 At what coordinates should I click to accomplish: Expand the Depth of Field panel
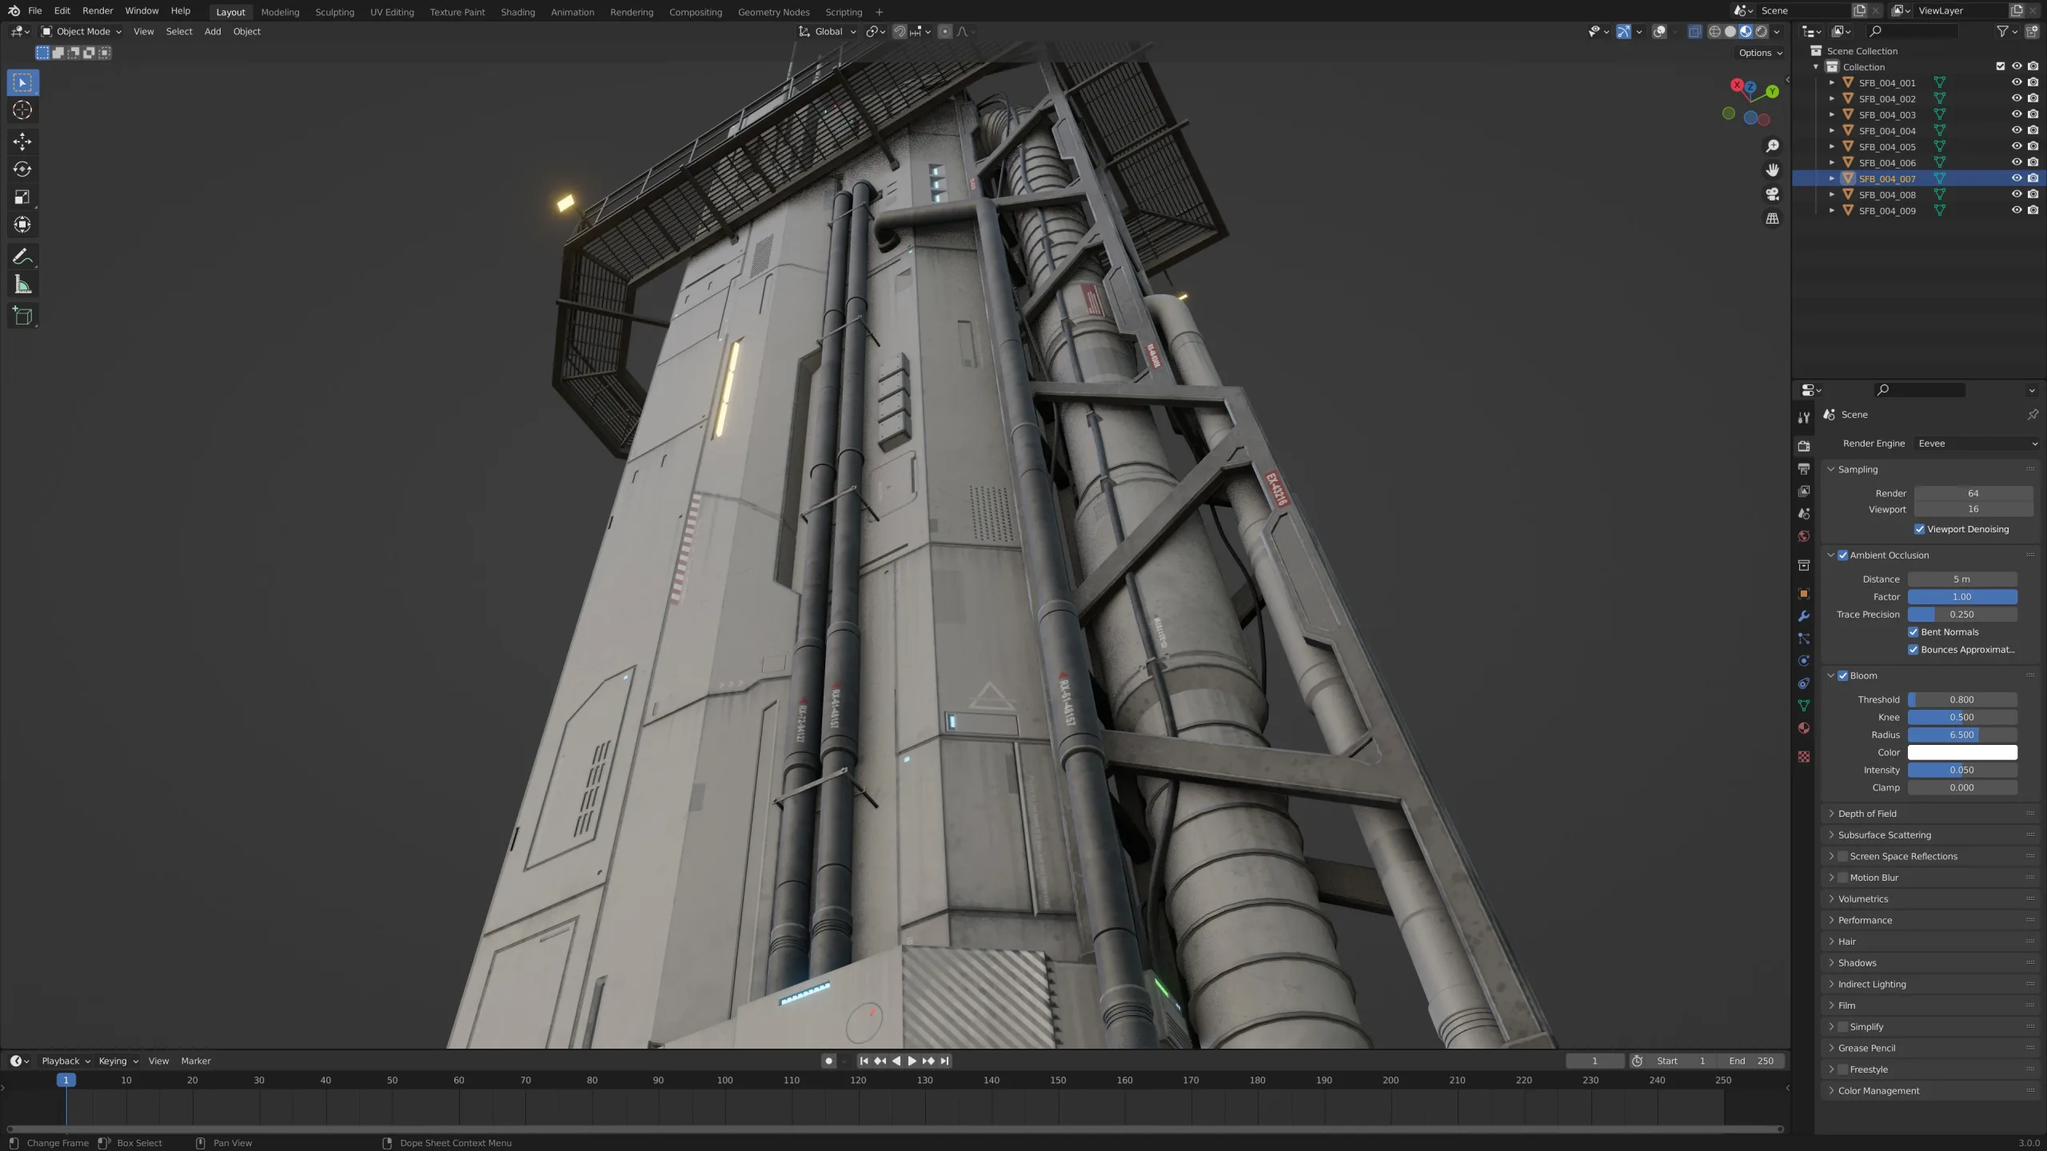pyautogui.click(x=1866, y=814)
